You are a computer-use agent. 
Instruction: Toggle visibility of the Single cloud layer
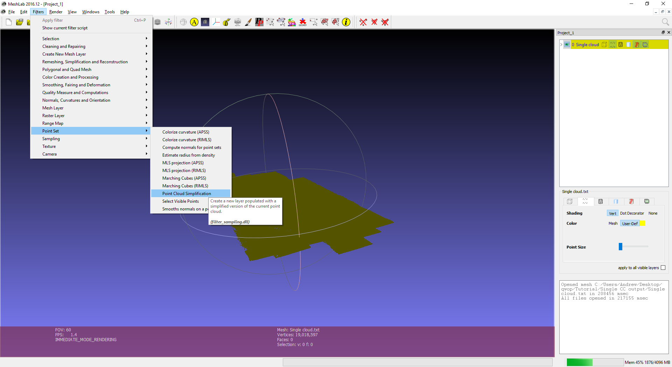567,44
